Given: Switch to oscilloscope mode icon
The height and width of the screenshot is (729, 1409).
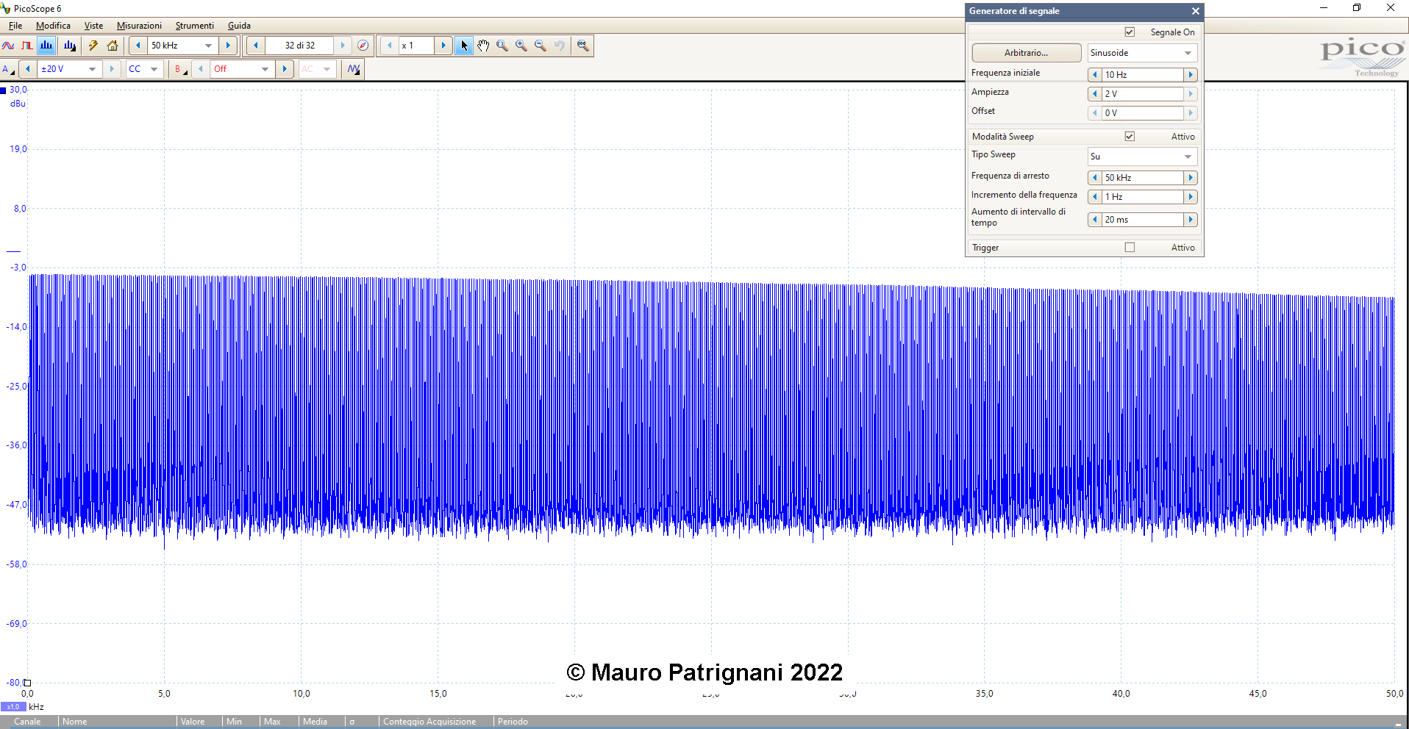Looking at the screenshot, I should (8, 46).
